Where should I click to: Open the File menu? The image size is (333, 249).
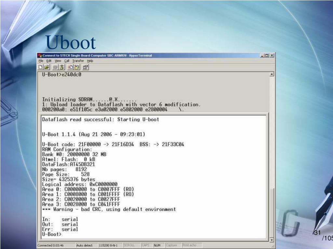(41, 61)
